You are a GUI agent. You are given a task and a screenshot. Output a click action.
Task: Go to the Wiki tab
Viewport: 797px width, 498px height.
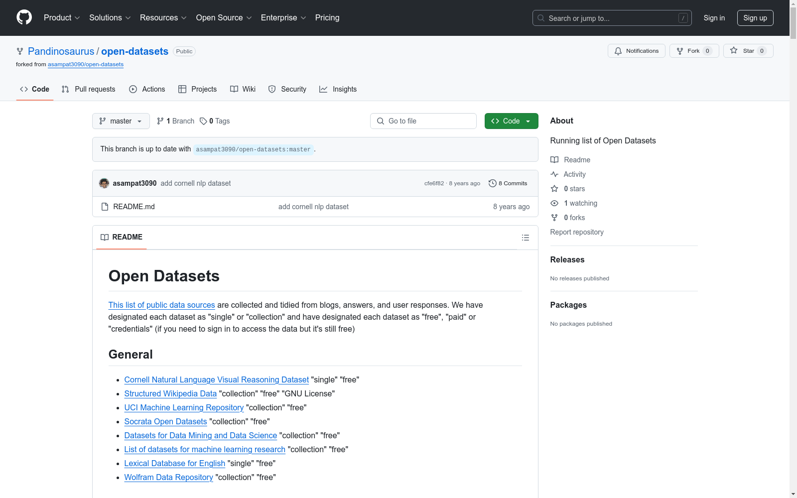click(x=243, y=89)
